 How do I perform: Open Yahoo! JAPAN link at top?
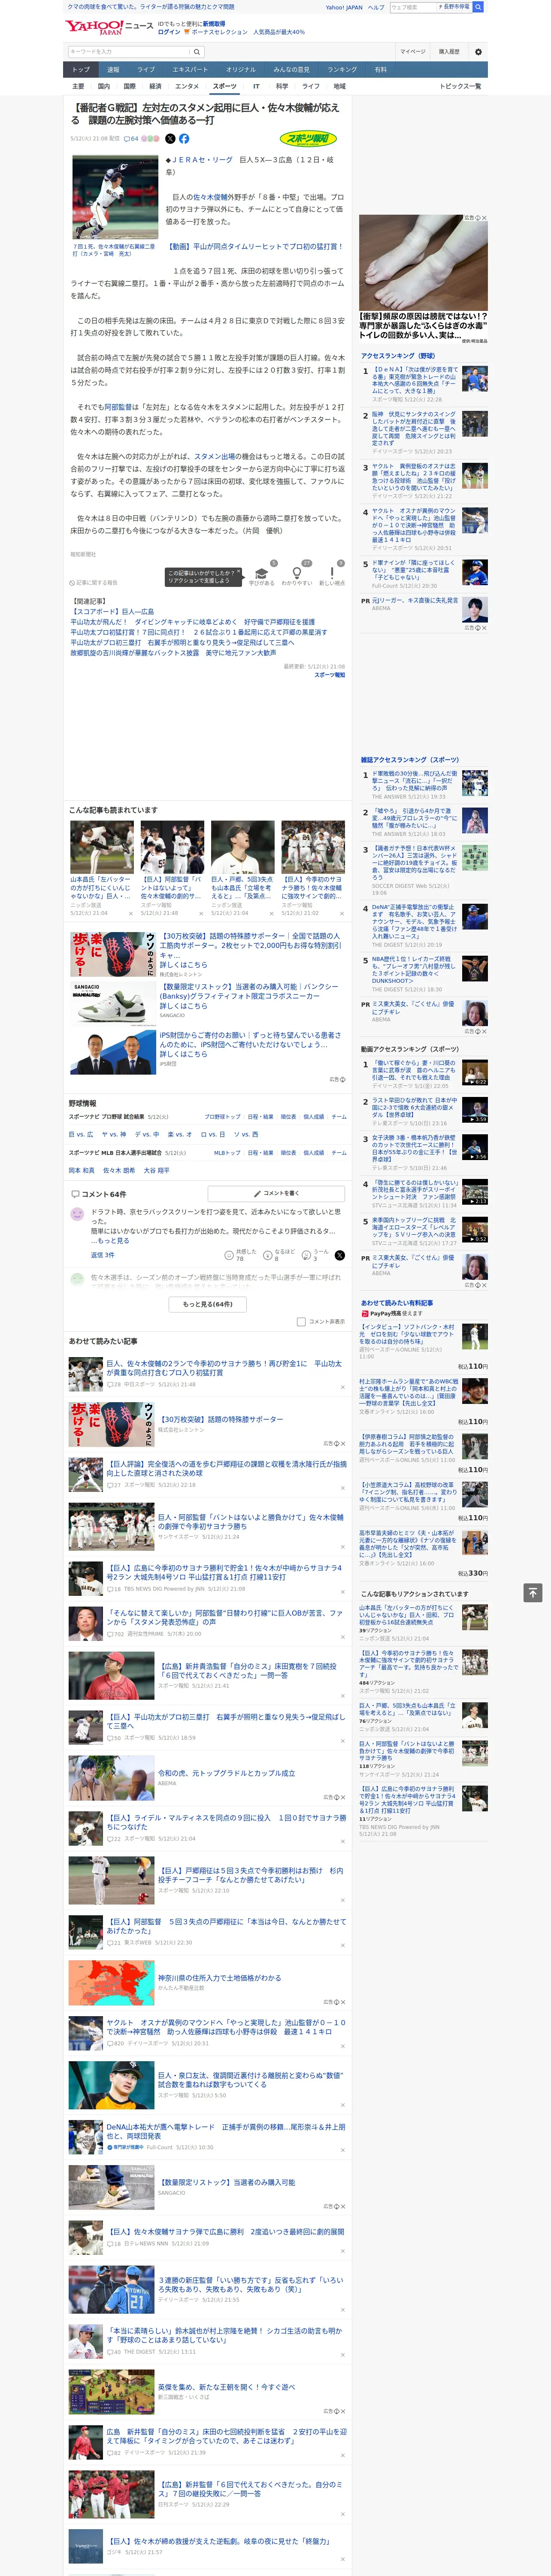[x=344, y=7]
